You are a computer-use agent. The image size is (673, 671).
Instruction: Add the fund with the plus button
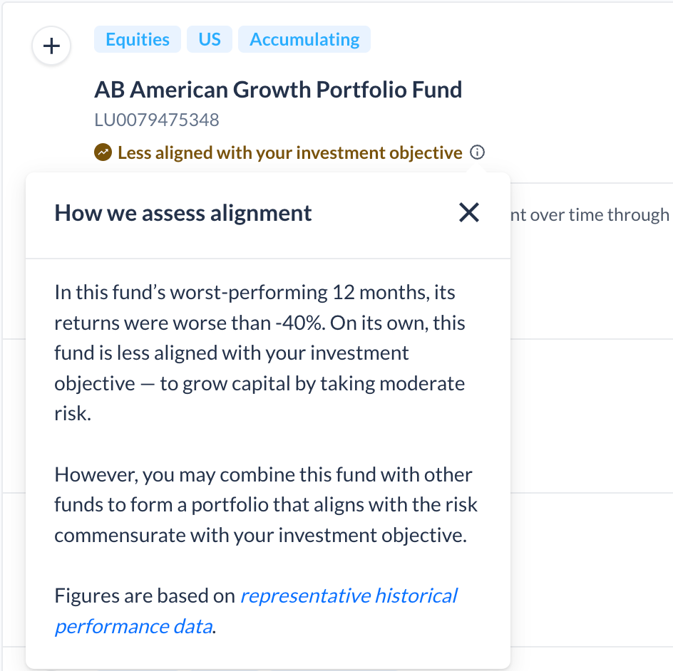coord(51,46)
